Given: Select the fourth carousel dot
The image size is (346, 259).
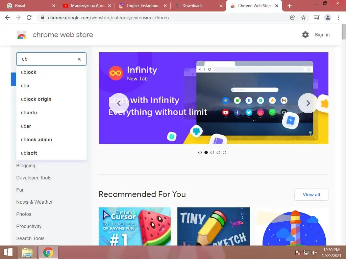Looking at the screenshot, I should click(x=218, y=152).
